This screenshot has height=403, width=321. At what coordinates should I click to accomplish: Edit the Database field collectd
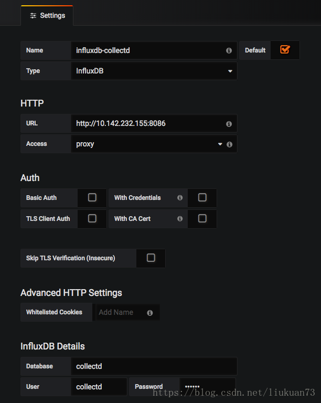(154, 366)
